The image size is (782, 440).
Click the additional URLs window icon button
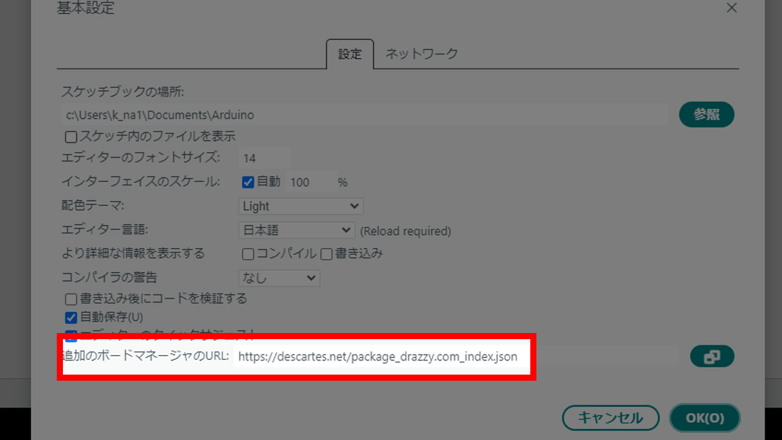tap(712, 357)
